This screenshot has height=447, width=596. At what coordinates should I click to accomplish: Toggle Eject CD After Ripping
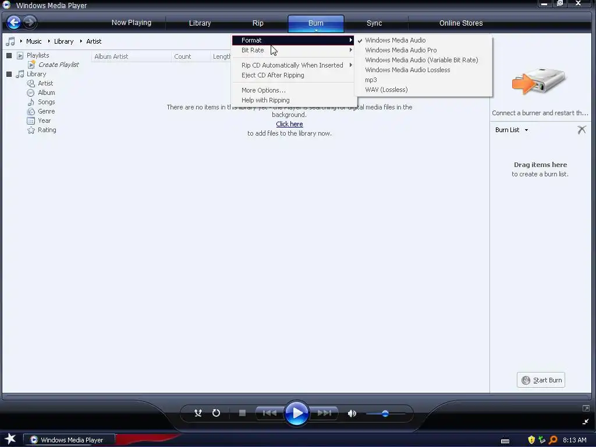click(293, 75)
